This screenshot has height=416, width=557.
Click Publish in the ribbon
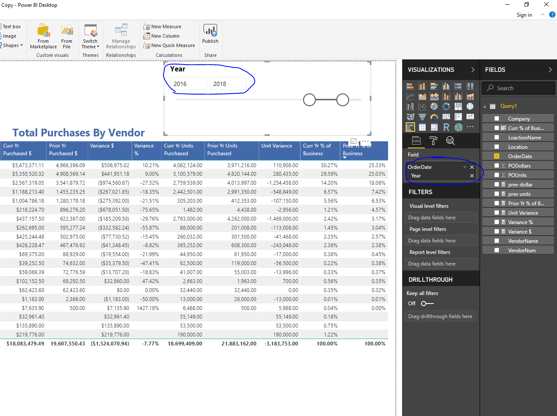(210, 34)
